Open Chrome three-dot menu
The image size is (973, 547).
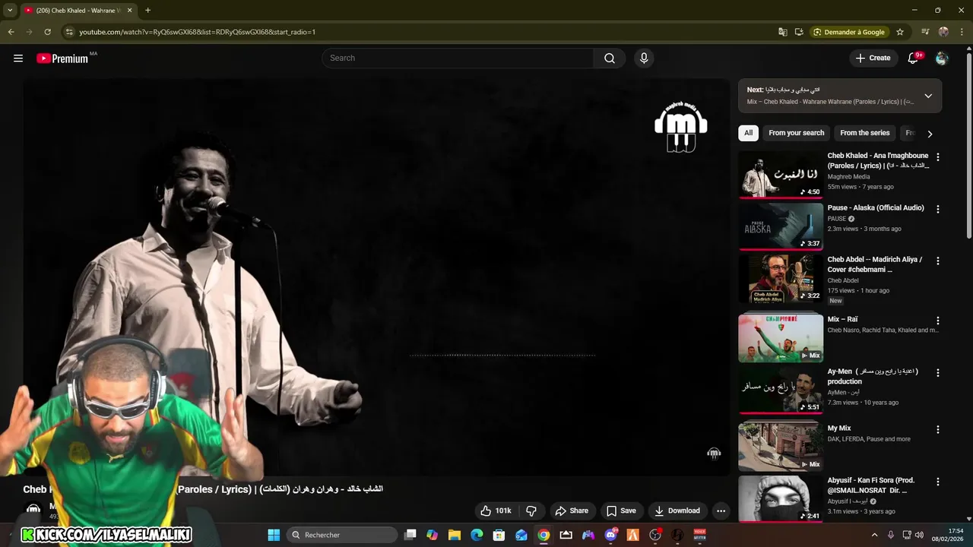pos(962,32)
